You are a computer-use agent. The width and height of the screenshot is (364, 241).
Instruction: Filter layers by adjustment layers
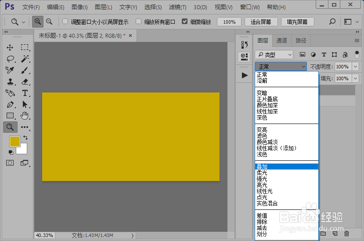[313, 54]
